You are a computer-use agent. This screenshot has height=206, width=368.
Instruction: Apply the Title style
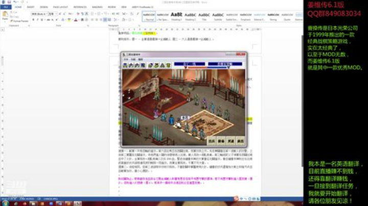(x=204, y=16)
